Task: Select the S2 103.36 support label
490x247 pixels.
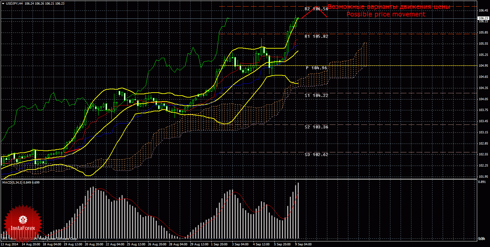Action: (316, 127)
